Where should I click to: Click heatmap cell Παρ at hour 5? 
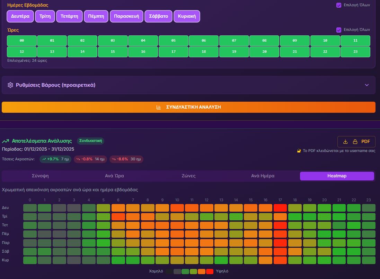(104, 243)
